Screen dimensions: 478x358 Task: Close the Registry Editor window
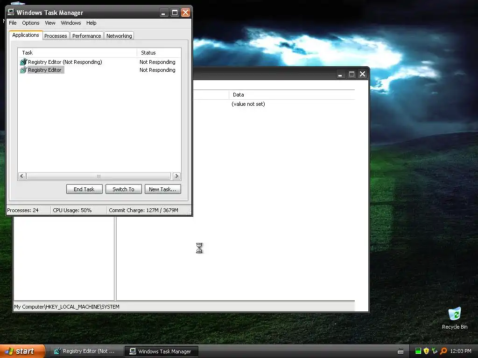tap(362, 74)
